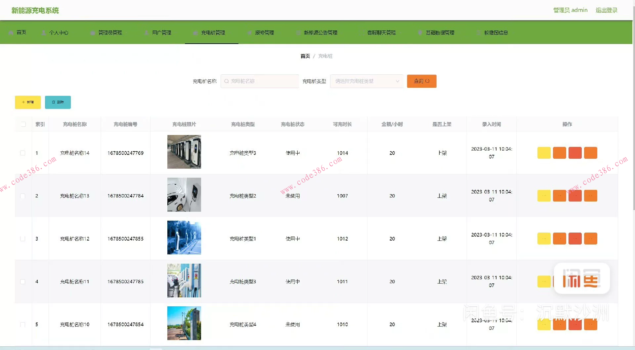This screenshot has width=635, height=350.
Task: Click the charging pile photo of row 1
Action: 184,152
